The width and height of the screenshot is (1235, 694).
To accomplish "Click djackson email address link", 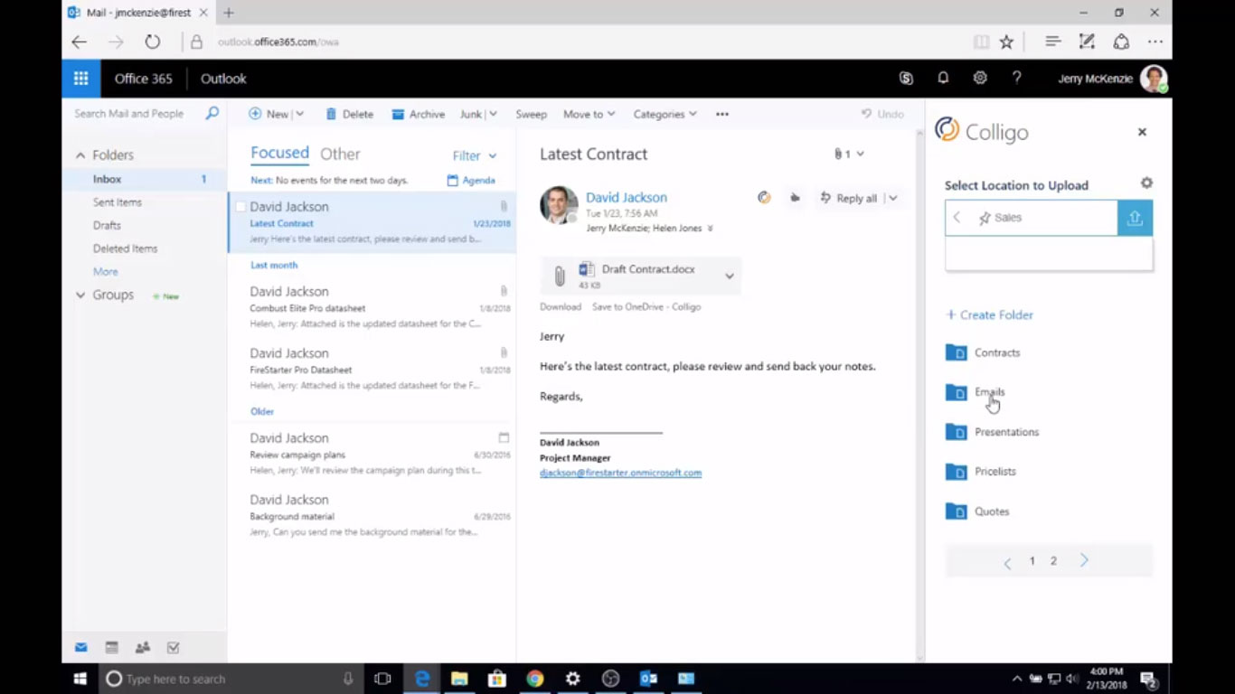I will pos(620,473).
